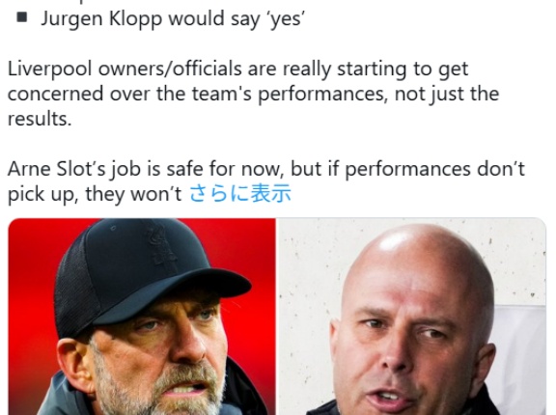Viewport: 556px width, 415px height.
Task: Click the word "results." ending the paragraph
Action: pos(40,119)
